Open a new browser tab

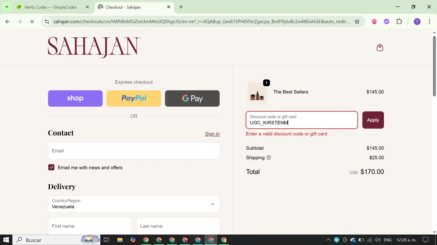click(181, 7)
